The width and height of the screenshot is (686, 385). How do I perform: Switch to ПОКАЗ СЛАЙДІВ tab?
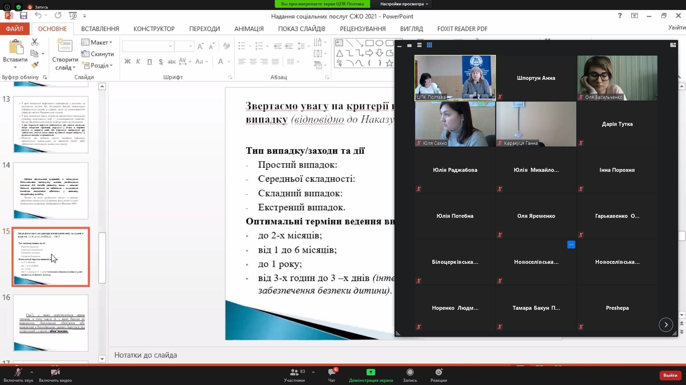[302, 29]
